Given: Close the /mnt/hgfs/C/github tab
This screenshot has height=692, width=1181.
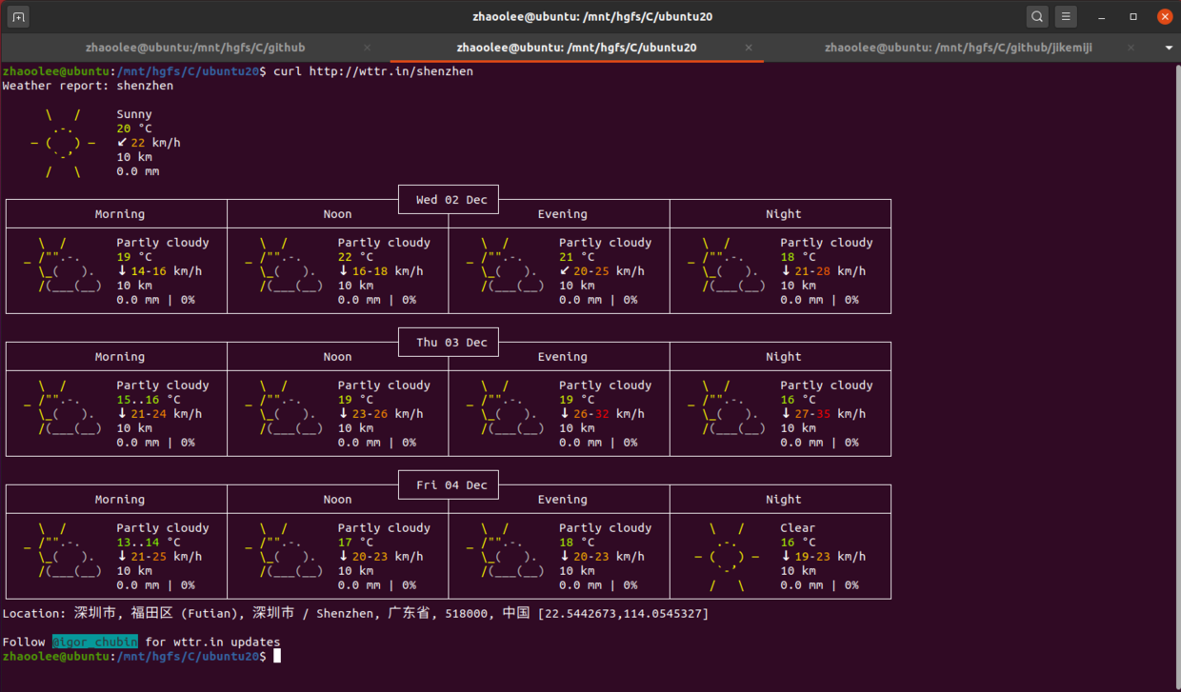Looking at the screenshot, I should [368, 48].
